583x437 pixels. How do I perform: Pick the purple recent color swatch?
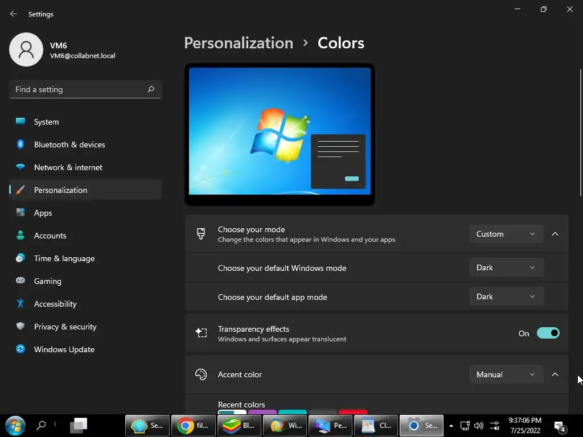coord(262,412)
